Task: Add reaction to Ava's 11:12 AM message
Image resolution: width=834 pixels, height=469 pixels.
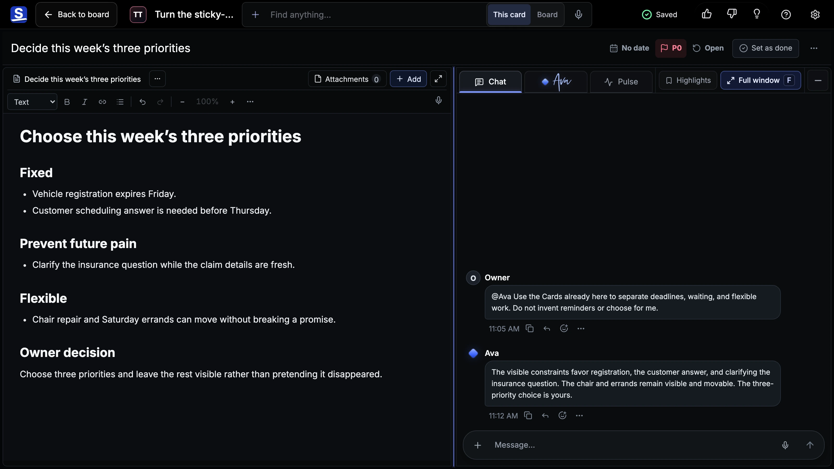Action: pyautogui.click(x=562, y=416)
